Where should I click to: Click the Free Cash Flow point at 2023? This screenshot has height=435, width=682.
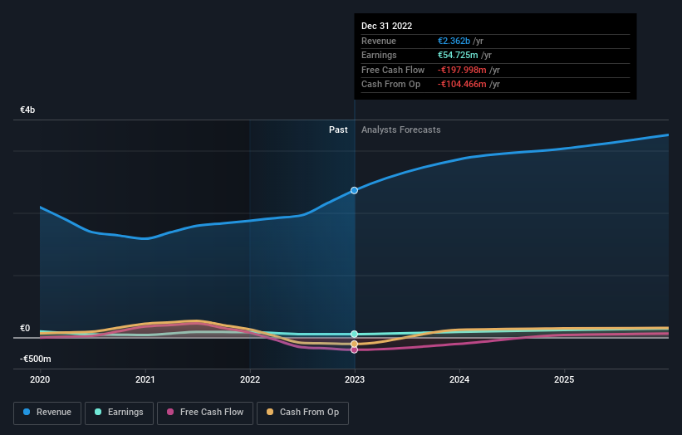355,349
